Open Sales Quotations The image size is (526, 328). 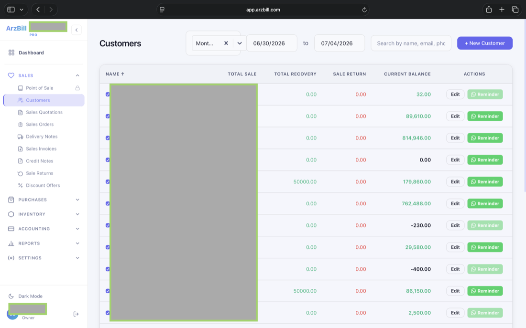point(44,112)
